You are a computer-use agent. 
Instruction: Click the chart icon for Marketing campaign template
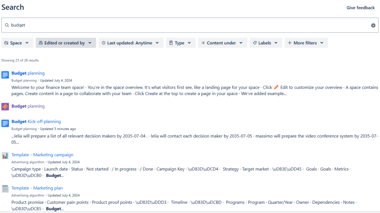pyautogui.click(x=5, y=155)
